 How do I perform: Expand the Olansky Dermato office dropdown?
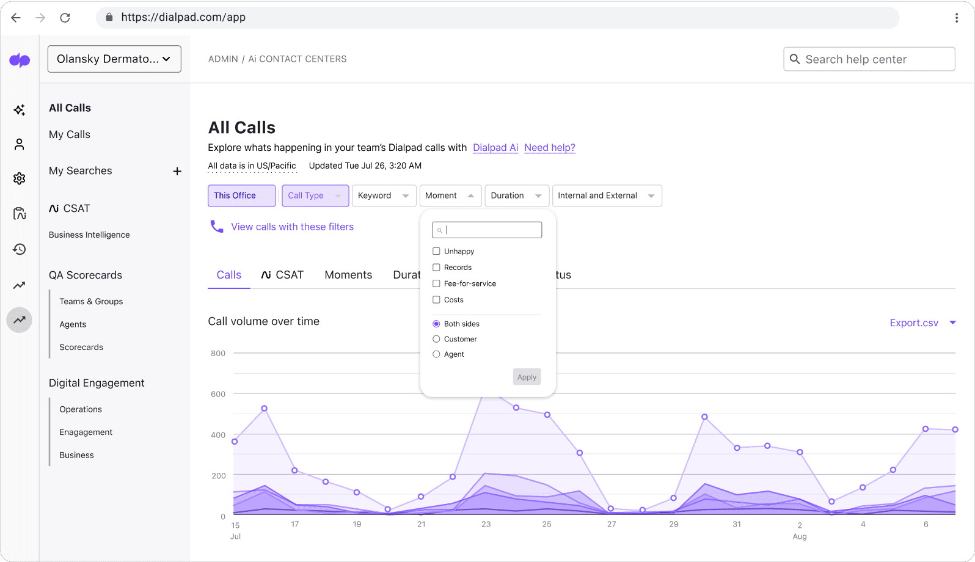click(x=114, y=59)
